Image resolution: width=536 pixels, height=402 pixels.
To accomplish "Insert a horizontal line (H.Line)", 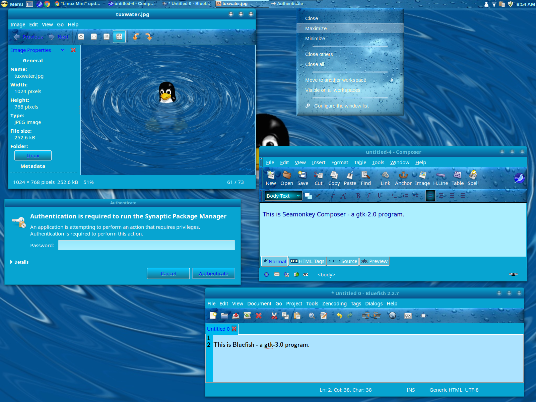I will (441, 178).
